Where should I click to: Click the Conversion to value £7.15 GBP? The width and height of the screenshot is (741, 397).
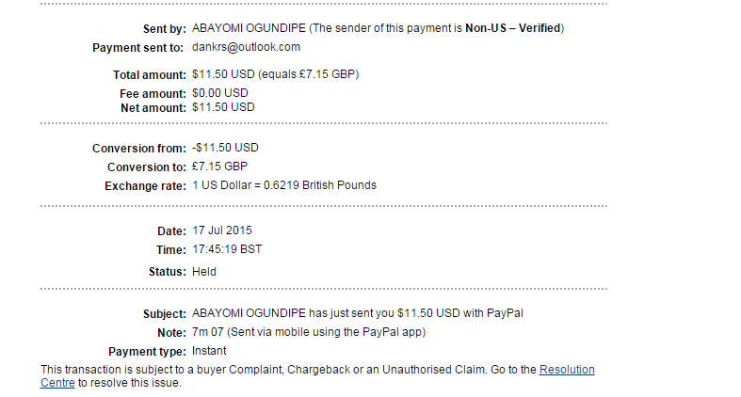coord(219,167)
